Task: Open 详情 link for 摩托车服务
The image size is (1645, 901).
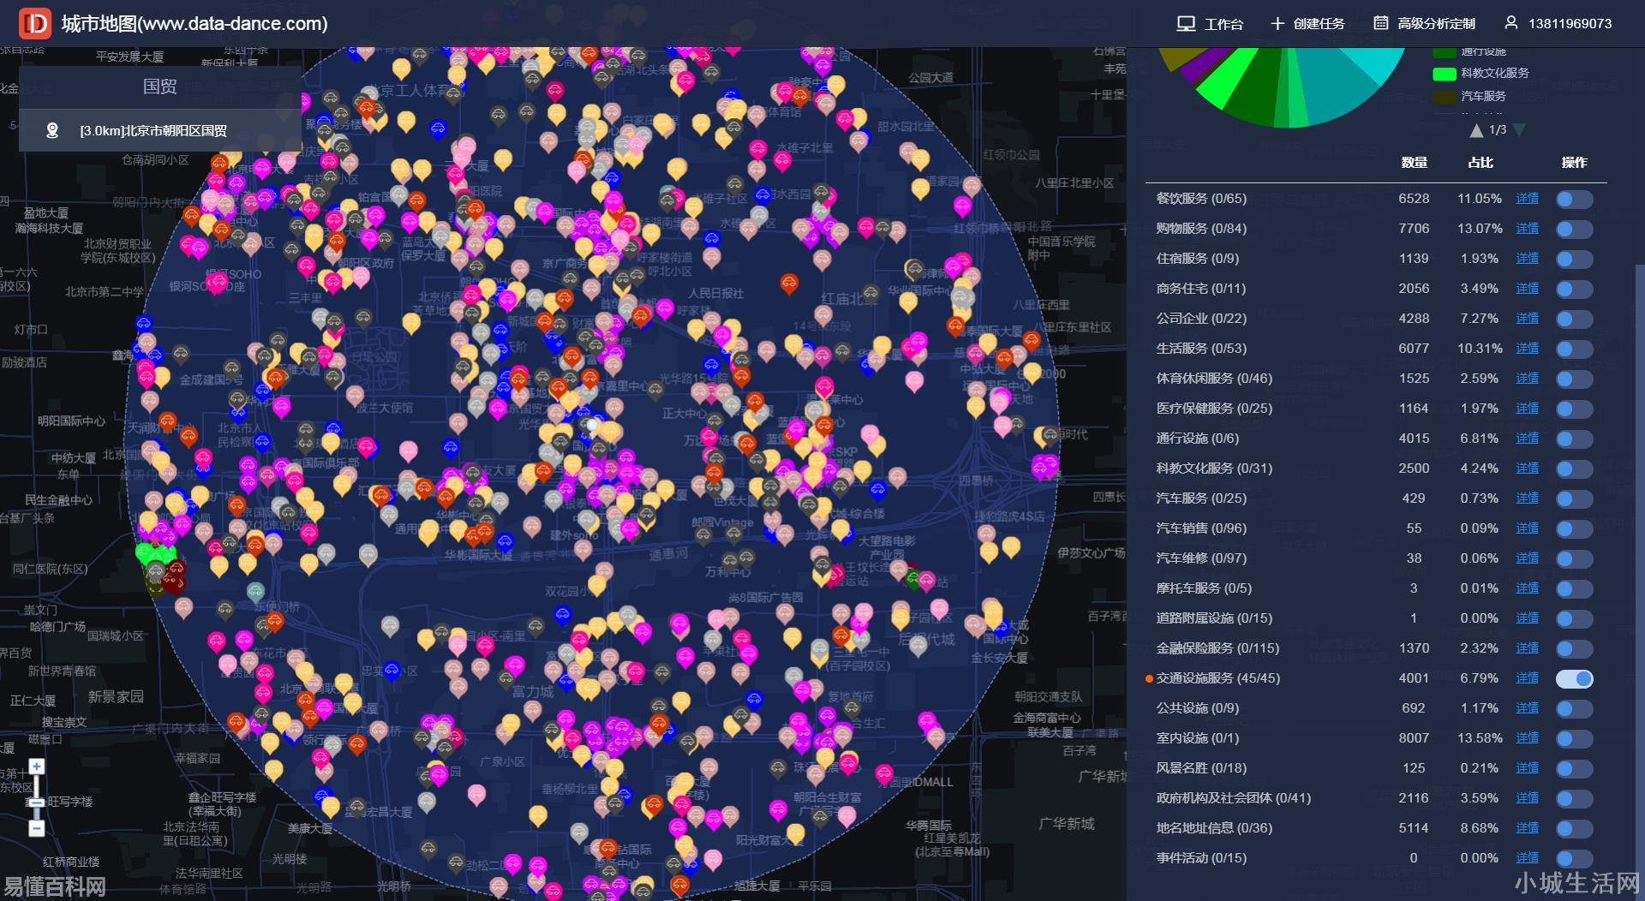Action: [x=1527, y=588]
